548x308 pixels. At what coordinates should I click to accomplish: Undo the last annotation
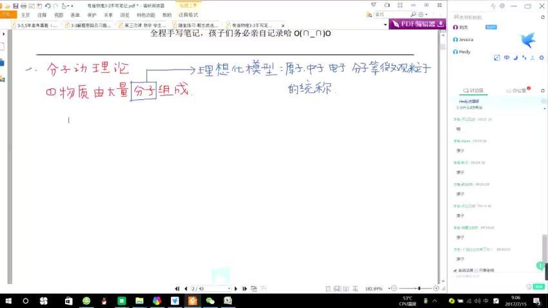(x=48, y=6)
